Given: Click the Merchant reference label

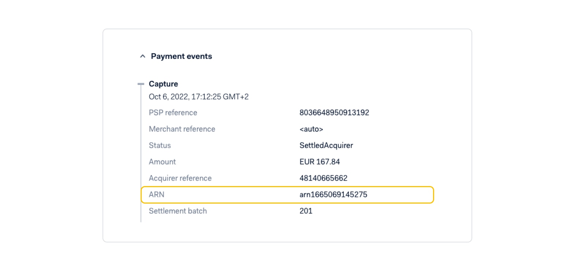Looking at the screenshot, I should pos(182,129).
